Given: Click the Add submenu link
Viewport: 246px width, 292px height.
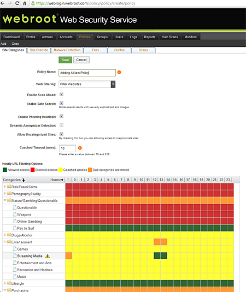Looking at the screenshot, I should coord(3,44).
